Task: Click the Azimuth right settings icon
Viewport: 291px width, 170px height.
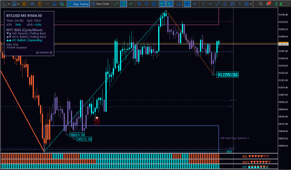Action: pos(51,52)
